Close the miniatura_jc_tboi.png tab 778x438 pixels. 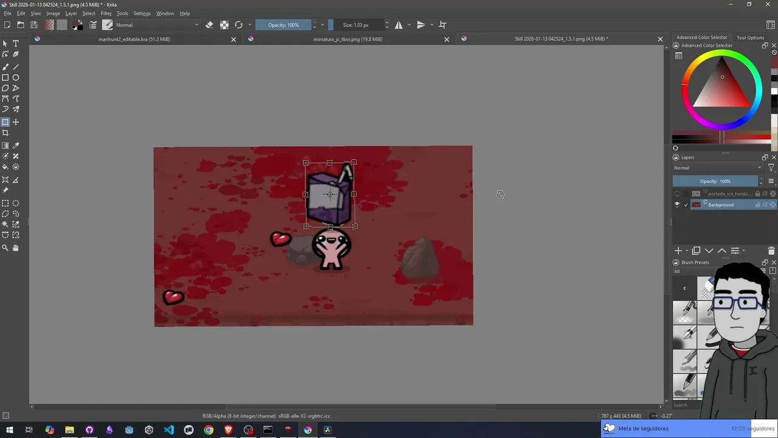[447, 40]
